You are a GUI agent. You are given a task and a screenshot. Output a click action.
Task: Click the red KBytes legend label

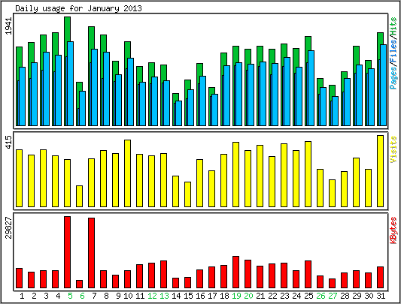pyautogui.click(x=393, y=230)
